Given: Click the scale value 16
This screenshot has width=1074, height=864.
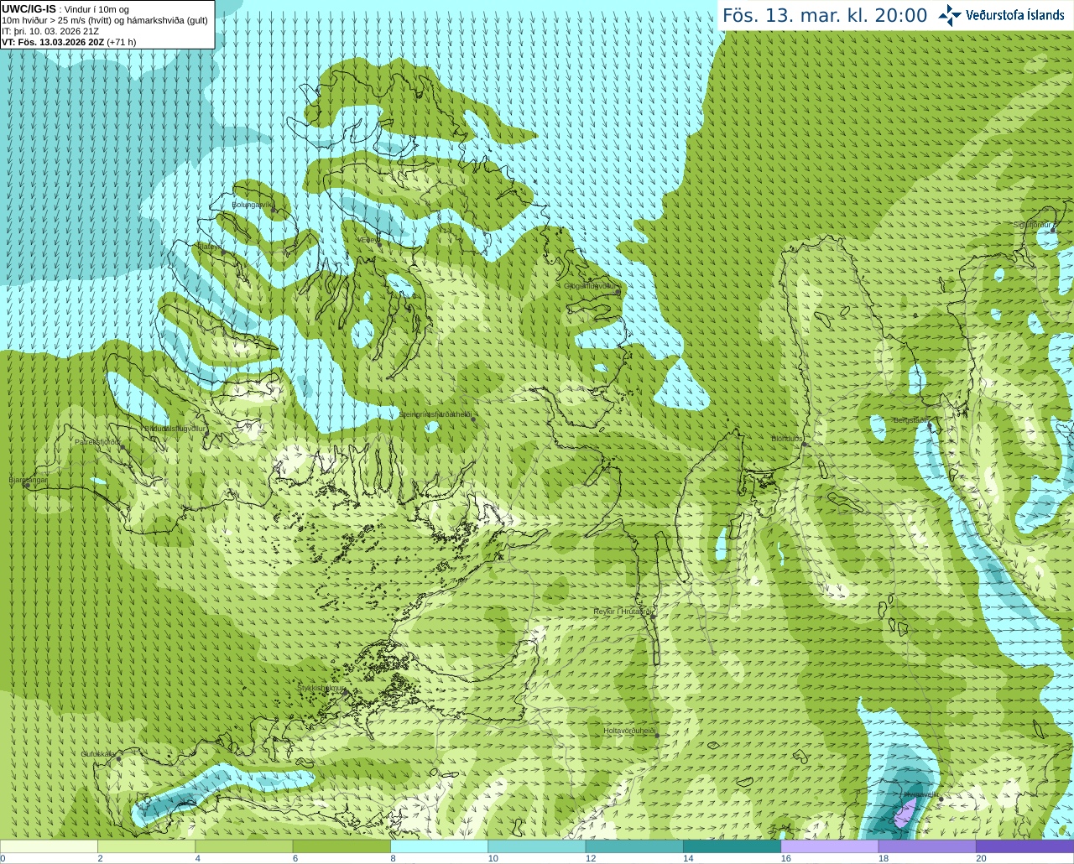Looking at the screenshot, I should click(x=785, y=858).
